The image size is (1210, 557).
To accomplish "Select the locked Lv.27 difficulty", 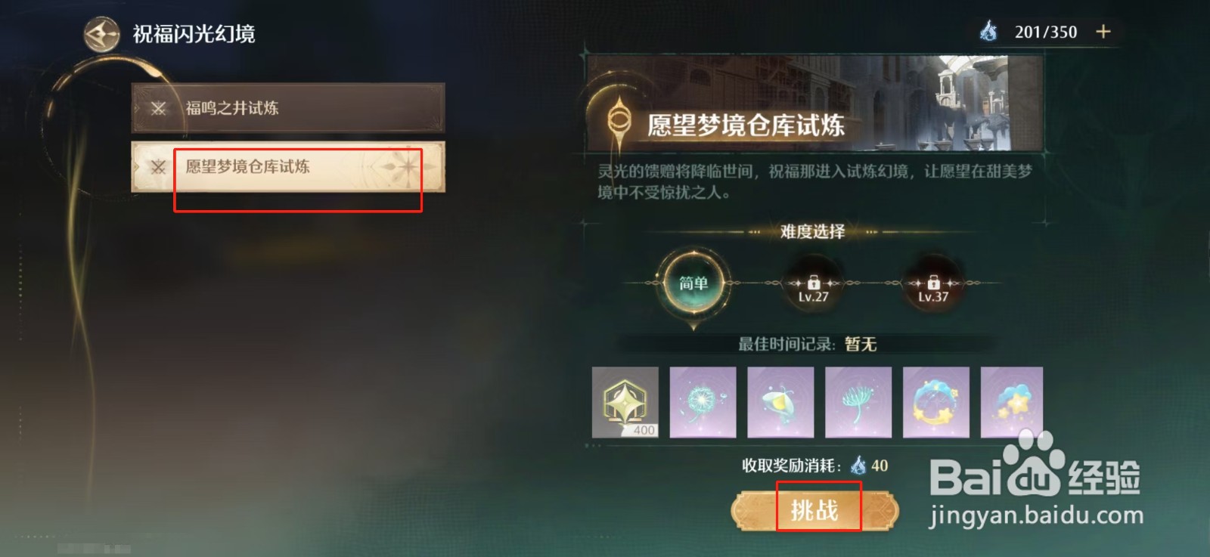I will click(x=813, y=284).
